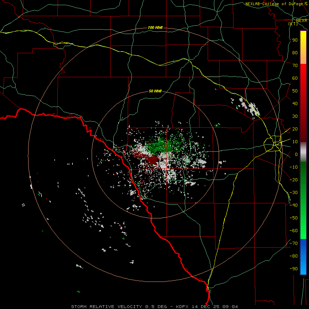Click the -30 value on velocity scale
The image size is (309, 309).
click(294, 192)
